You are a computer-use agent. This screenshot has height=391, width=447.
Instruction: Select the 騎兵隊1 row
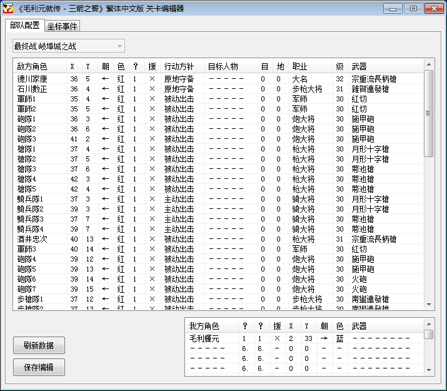[x=218, y=199]
